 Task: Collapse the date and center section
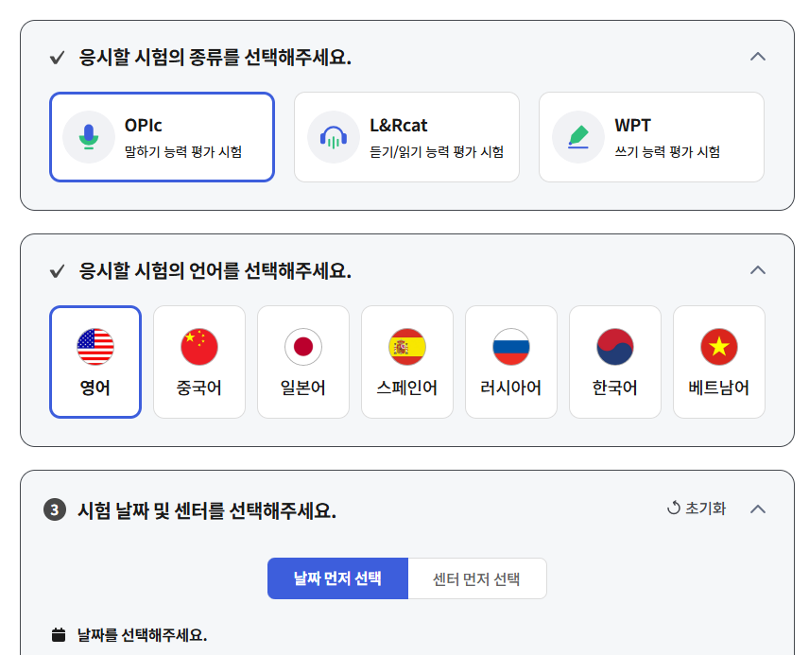click(x=758, y=509)
